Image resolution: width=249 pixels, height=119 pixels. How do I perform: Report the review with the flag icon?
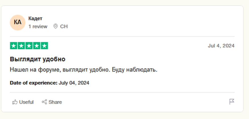[x=232, y=102]
